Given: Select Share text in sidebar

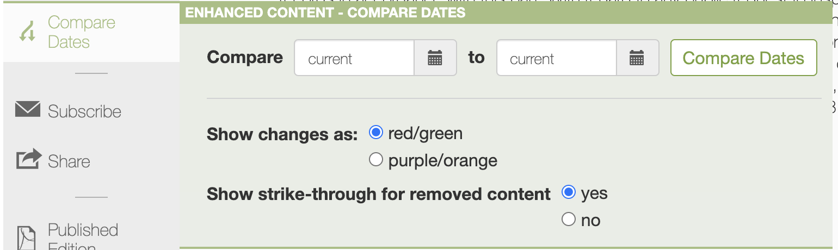Looking at the screenshot, I should (69, 161).
